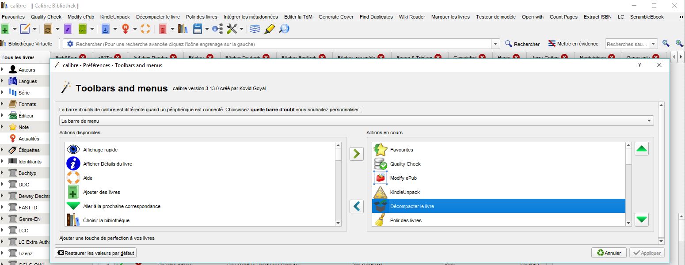Screen dimensions: 685x265
Task: Open the Extract ISBN menu
Action: pos(597,17)
